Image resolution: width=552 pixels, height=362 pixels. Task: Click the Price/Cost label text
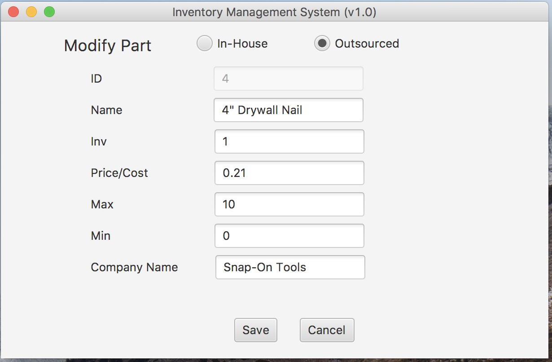point(119,173)
